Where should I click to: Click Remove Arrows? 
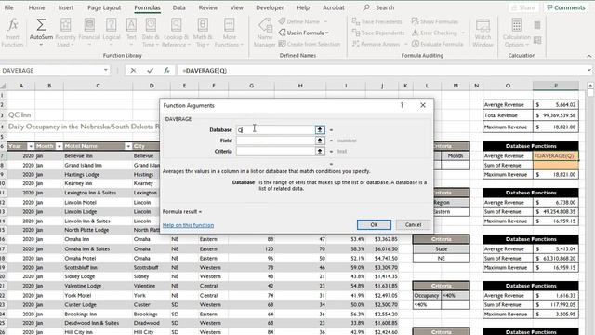(379, 44)
